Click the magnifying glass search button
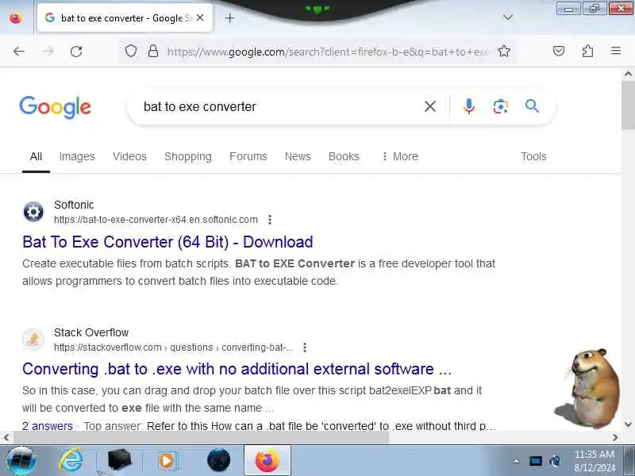635x476 pixels. (x=532, y=106)
